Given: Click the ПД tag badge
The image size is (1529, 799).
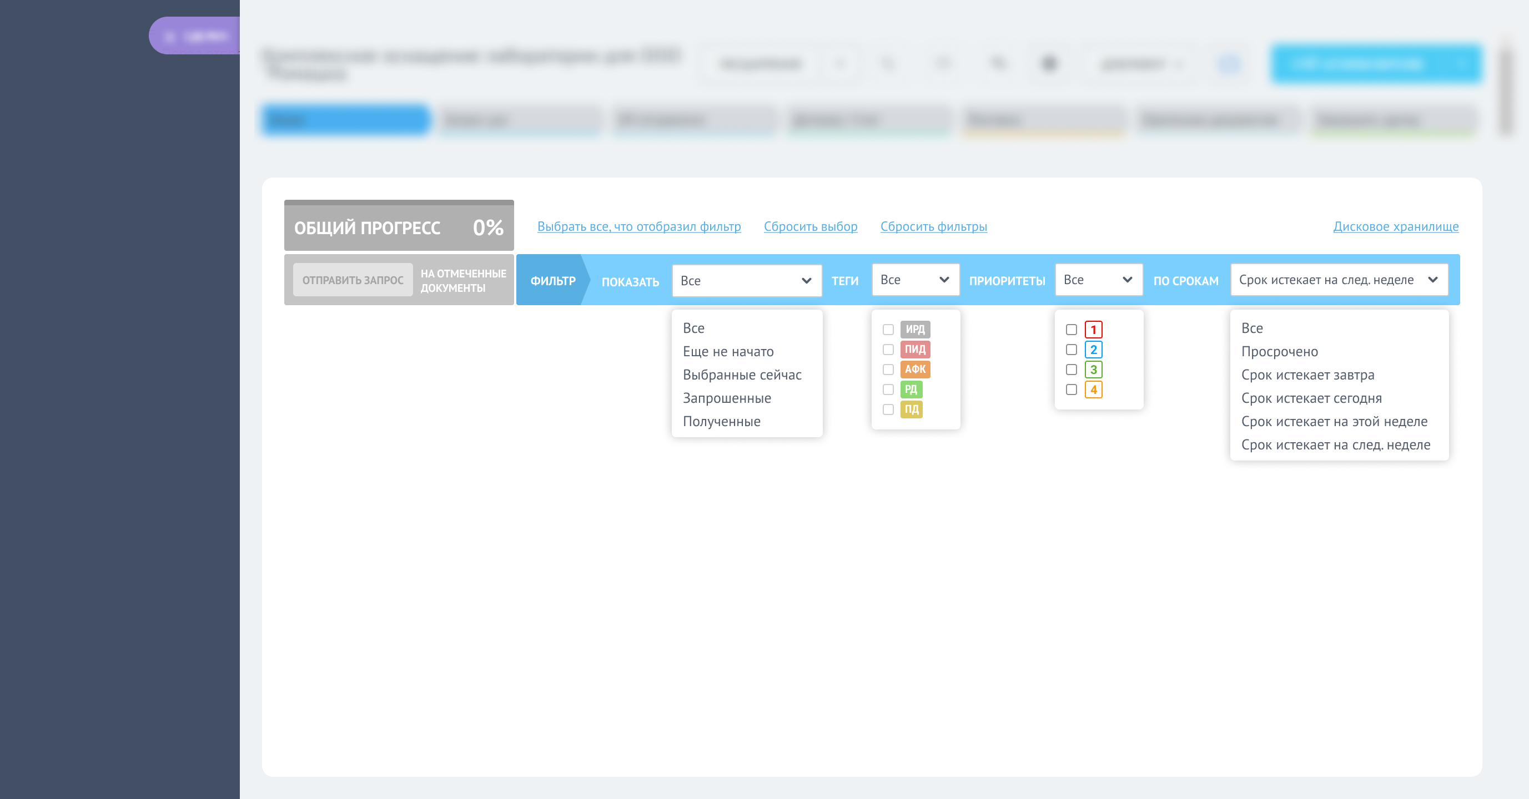Looking at the screenshot, I should 911,409.
